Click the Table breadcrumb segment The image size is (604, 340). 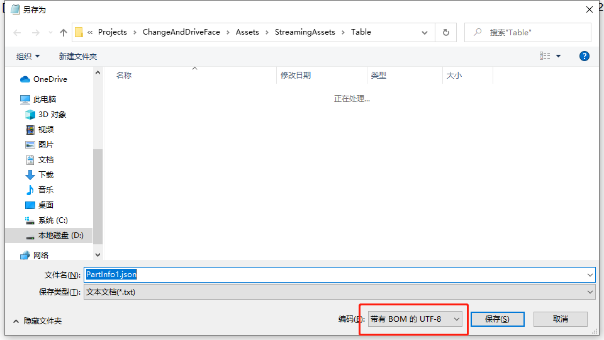point(361,32)
